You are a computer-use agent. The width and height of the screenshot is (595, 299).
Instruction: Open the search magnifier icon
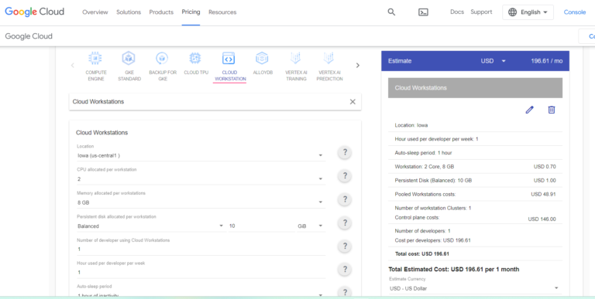point(391,12)
